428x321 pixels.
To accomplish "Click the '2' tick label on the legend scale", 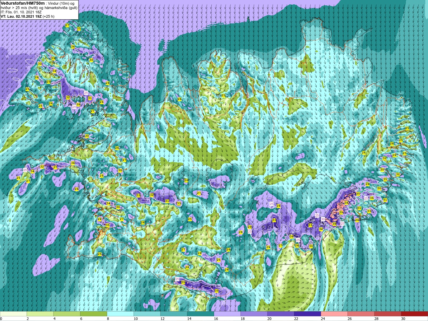I will (28, 319).
